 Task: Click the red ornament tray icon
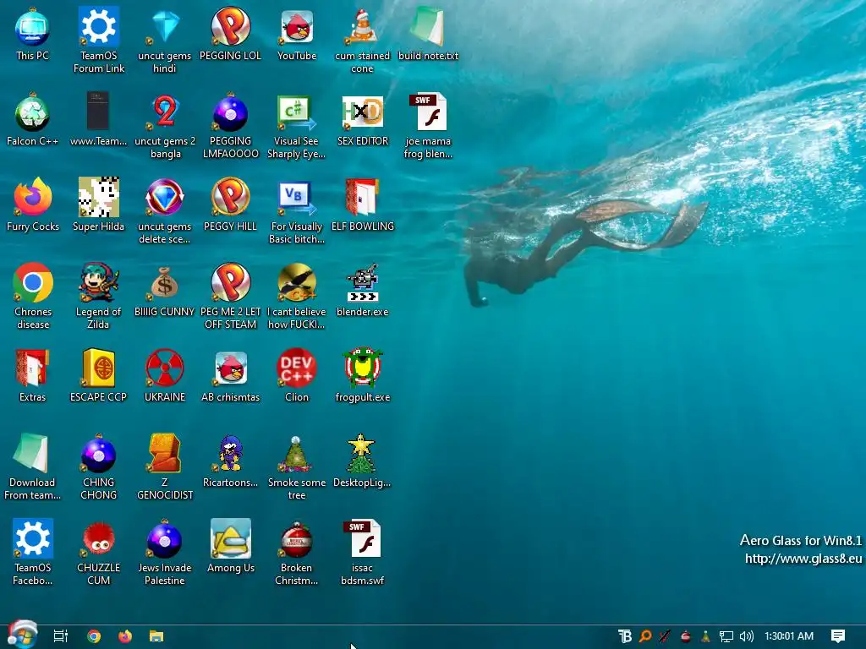pyautogui.click(x=685, y=636)
